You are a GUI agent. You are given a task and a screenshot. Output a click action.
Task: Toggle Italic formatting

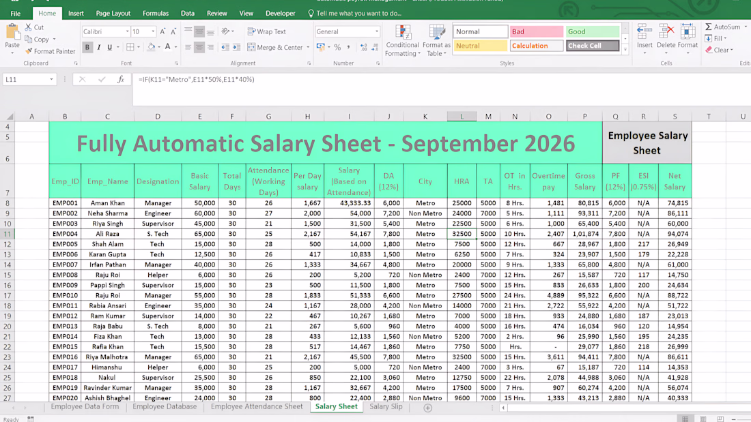tap(99, 47)
